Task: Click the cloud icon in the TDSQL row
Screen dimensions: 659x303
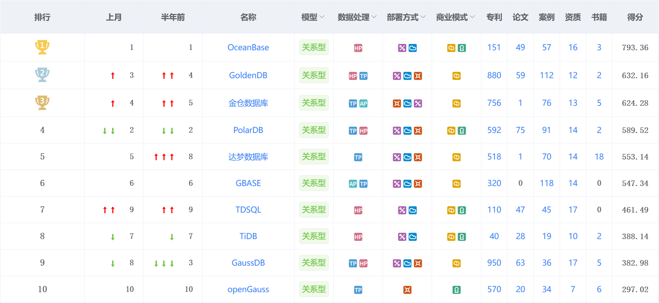Action: (x=413, y=210)
